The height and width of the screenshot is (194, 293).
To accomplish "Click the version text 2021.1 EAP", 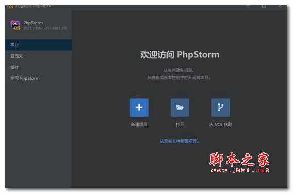I will click(45, 28).
